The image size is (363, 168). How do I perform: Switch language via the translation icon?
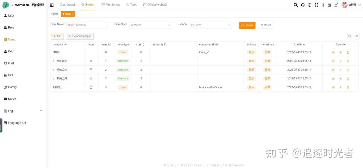[329, 5]
